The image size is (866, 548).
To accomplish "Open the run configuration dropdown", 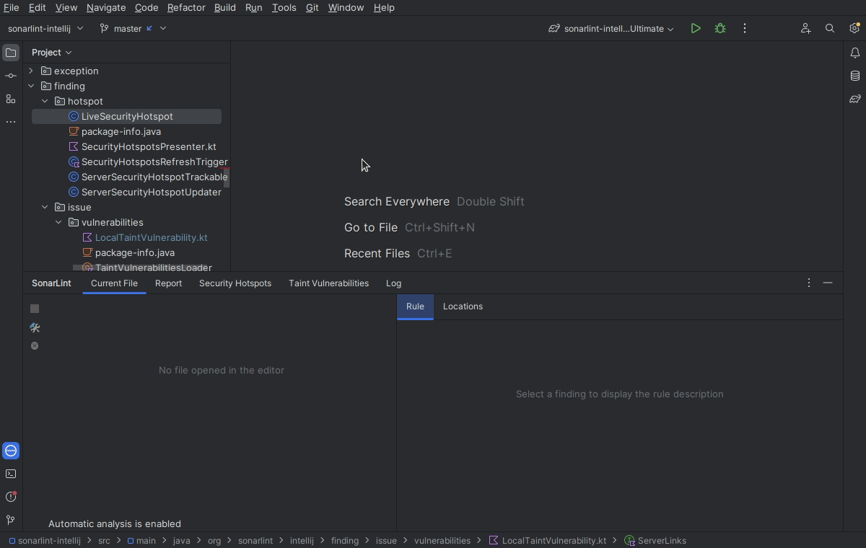I will tap(610, 28).
